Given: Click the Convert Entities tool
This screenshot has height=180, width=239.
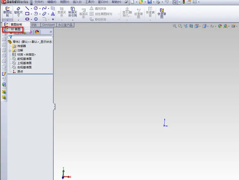Looking at the screenshot, I should pyautogui.click(x=73, y=12).
